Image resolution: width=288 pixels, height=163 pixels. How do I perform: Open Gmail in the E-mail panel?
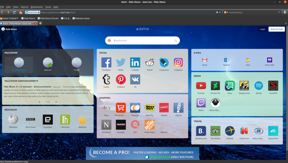(204, 60)
